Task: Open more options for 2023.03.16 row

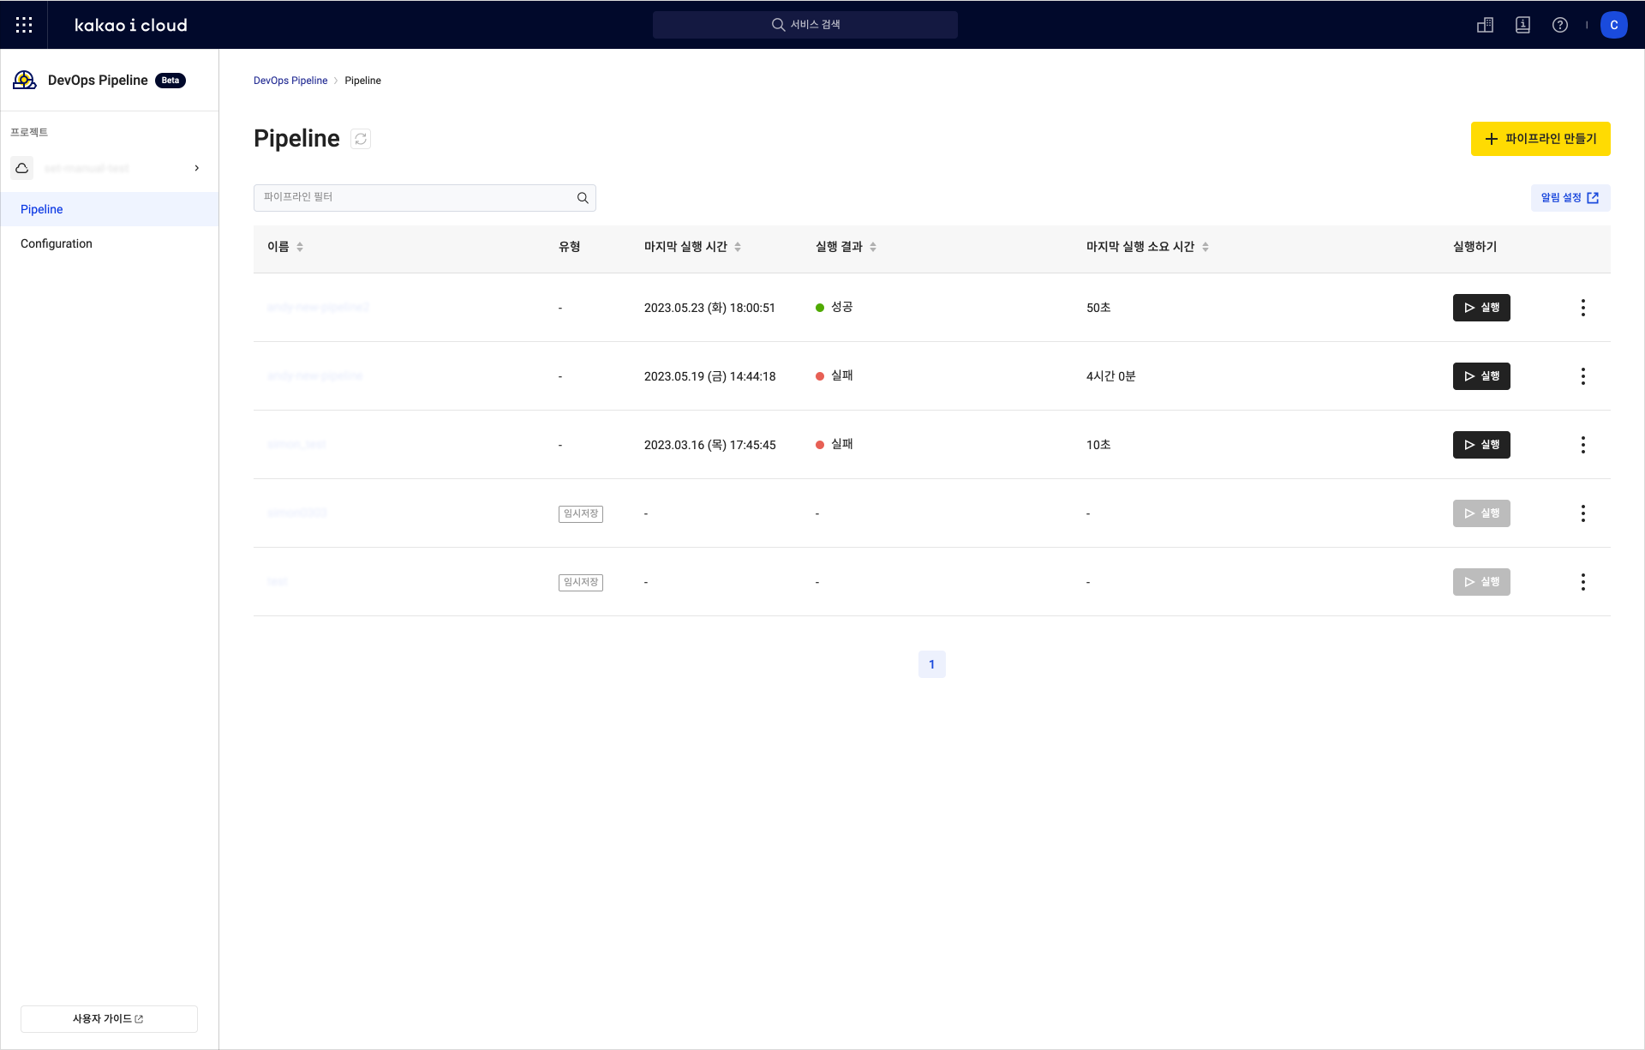Action: [1583, 445]
